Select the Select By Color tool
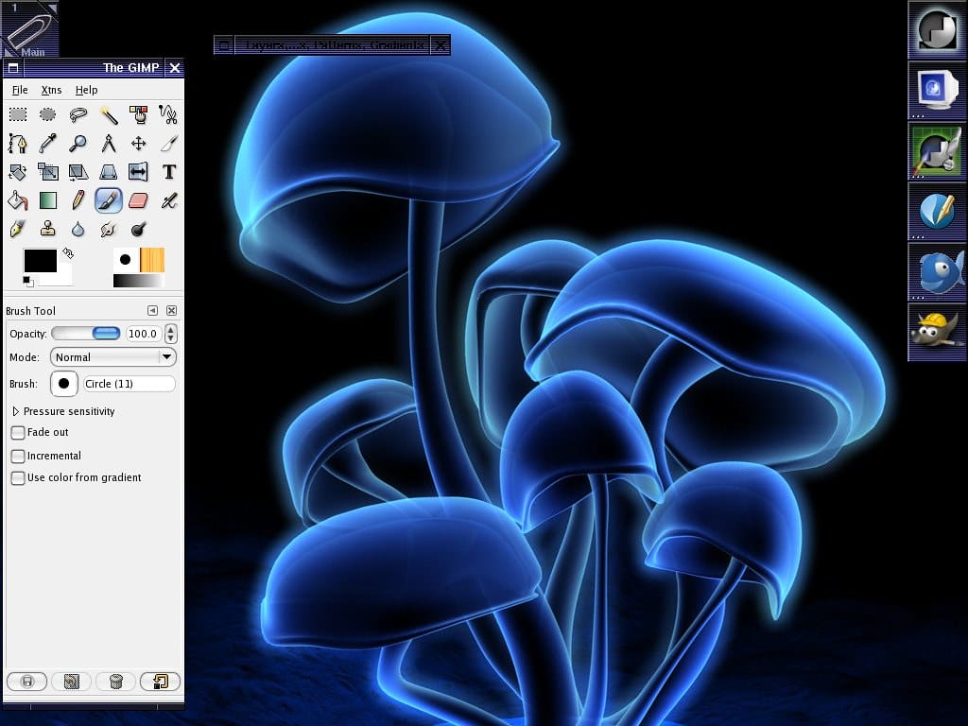The height and width of the screenshot is (726, 968). pyautogui.click(x=138, y=114)
